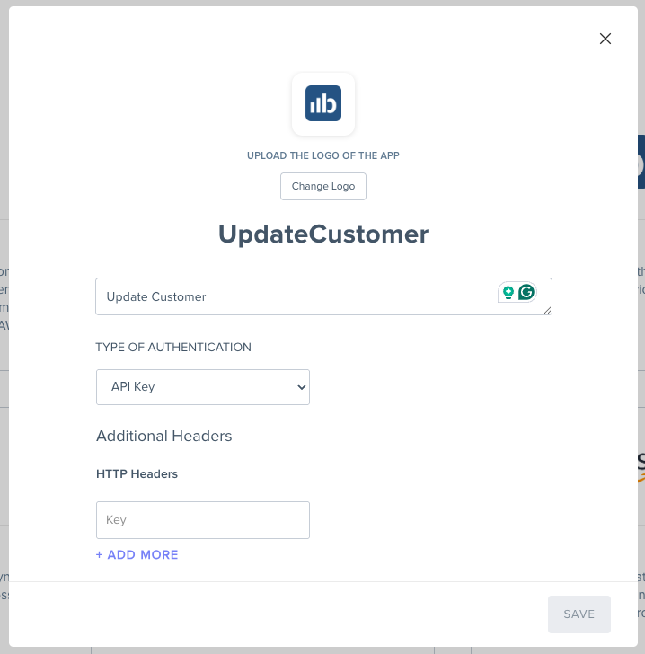Screen dimensions: 645x654
Task: Click the + ADD MORE link
Action: tap(137, 555)
